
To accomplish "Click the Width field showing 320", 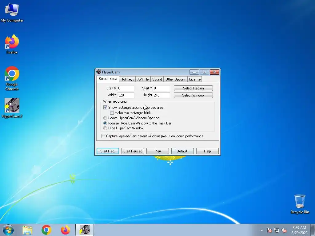I will click(126, 95).
